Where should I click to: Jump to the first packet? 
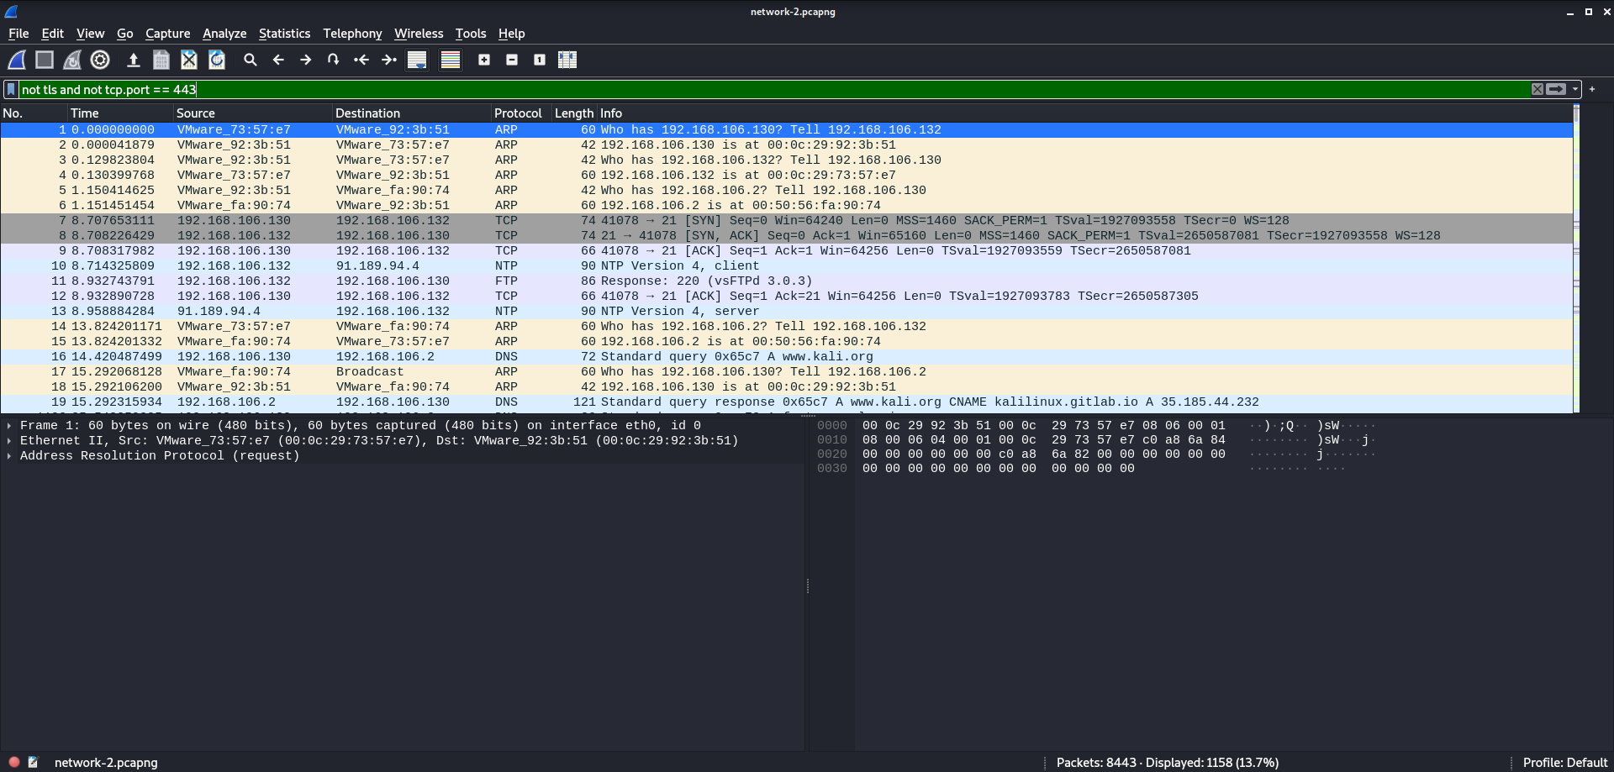click(x=361, y=60)
